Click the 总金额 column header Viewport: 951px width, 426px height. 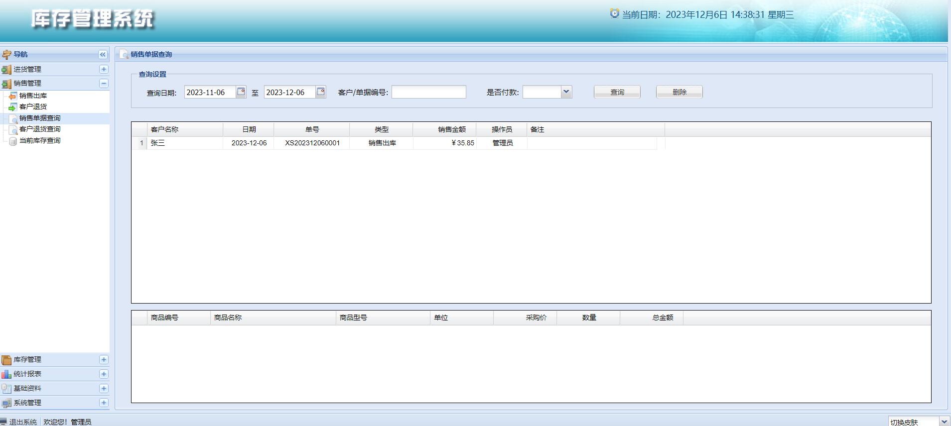pyautogui.click(x=652, y=318)
